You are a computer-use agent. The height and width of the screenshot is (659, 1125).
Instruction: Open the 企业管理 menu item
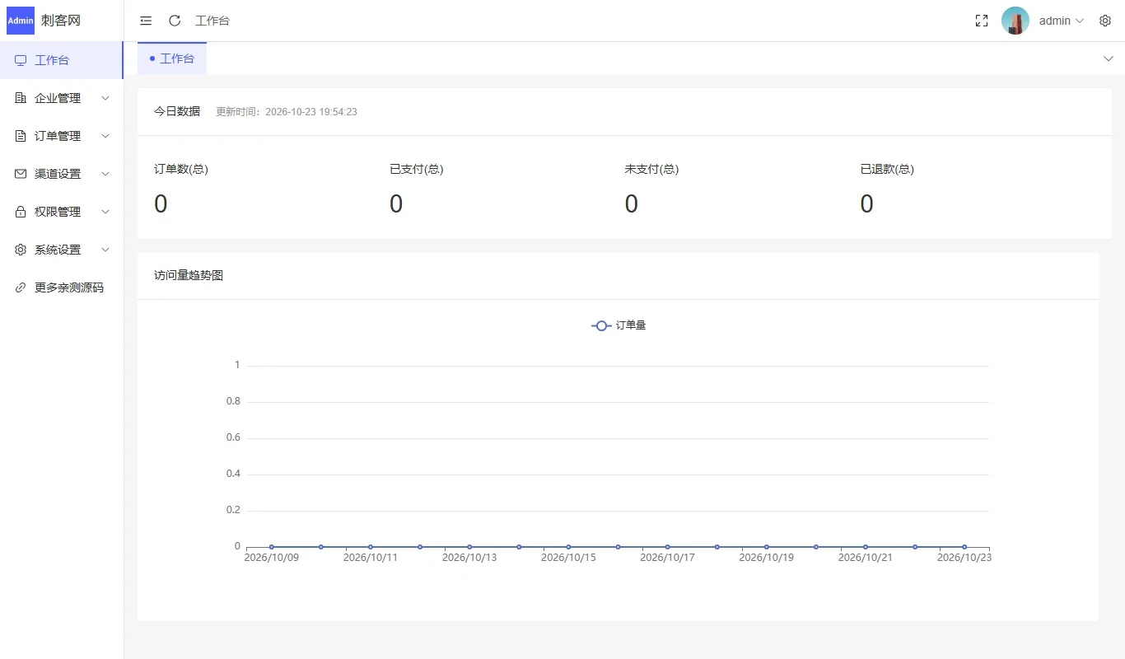point(62,98)
